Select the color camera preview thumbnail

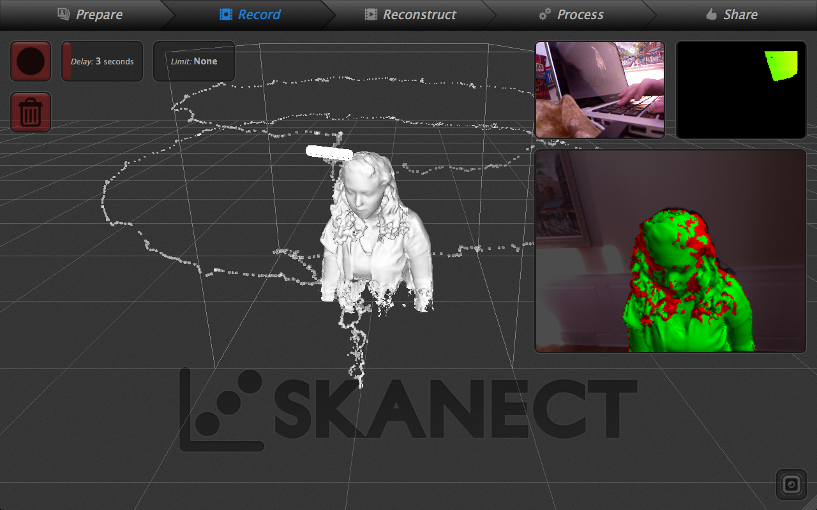(600, 90)
